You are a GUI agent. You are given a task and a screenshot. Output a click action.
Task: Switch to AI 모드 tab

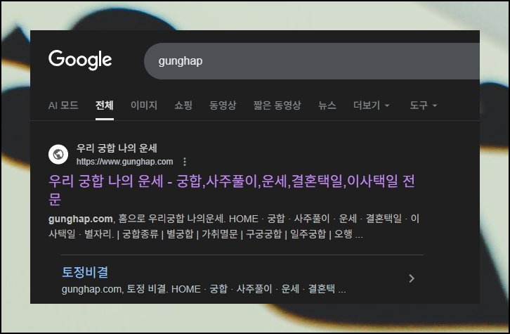point(63,105)
